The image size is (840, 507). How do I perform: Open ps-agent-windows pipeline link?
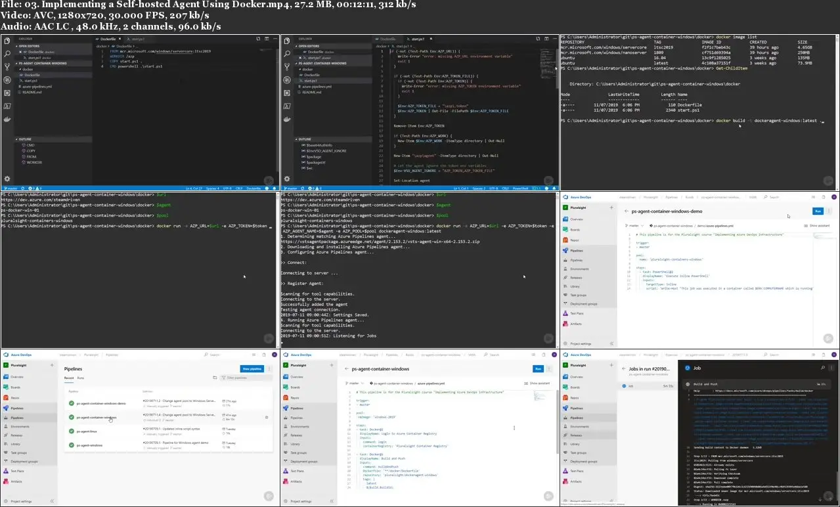click(x=89, y=445)
